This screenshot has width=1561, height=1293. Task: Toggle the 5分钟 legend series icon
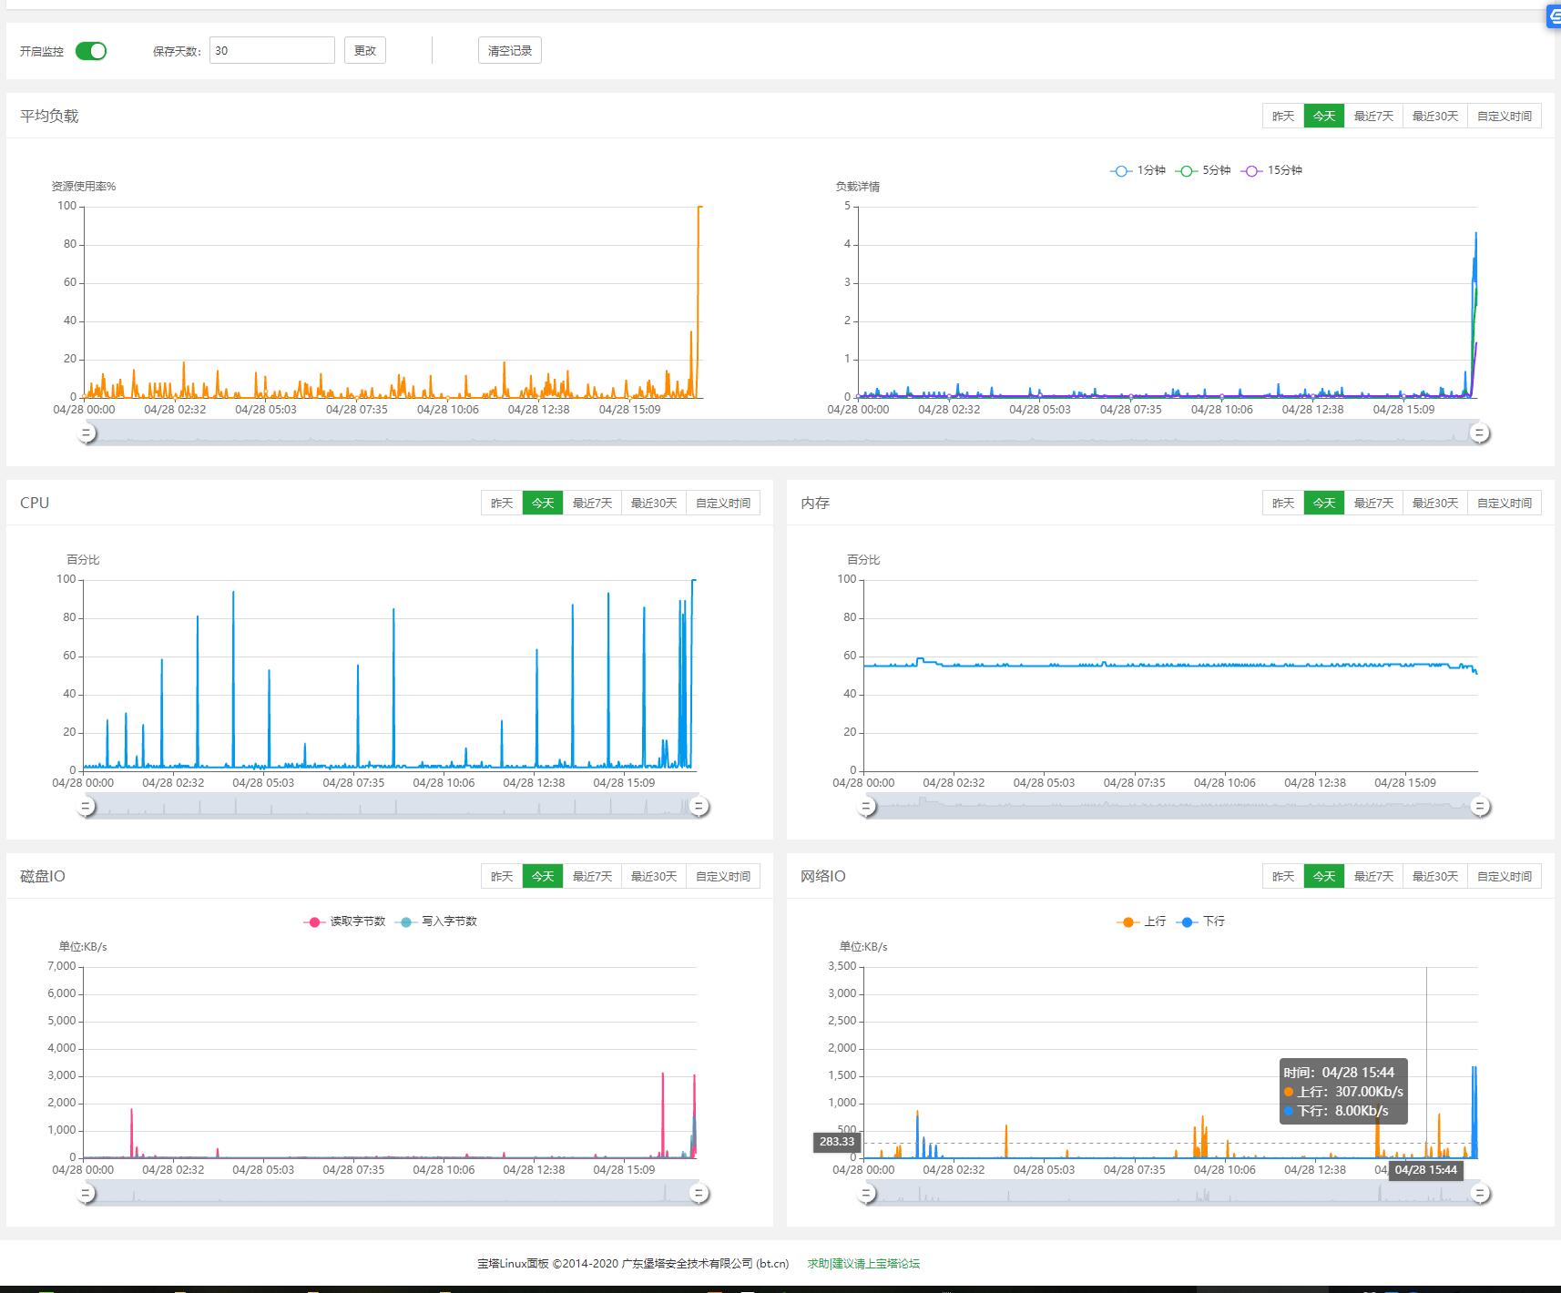tap(1186, 171)
